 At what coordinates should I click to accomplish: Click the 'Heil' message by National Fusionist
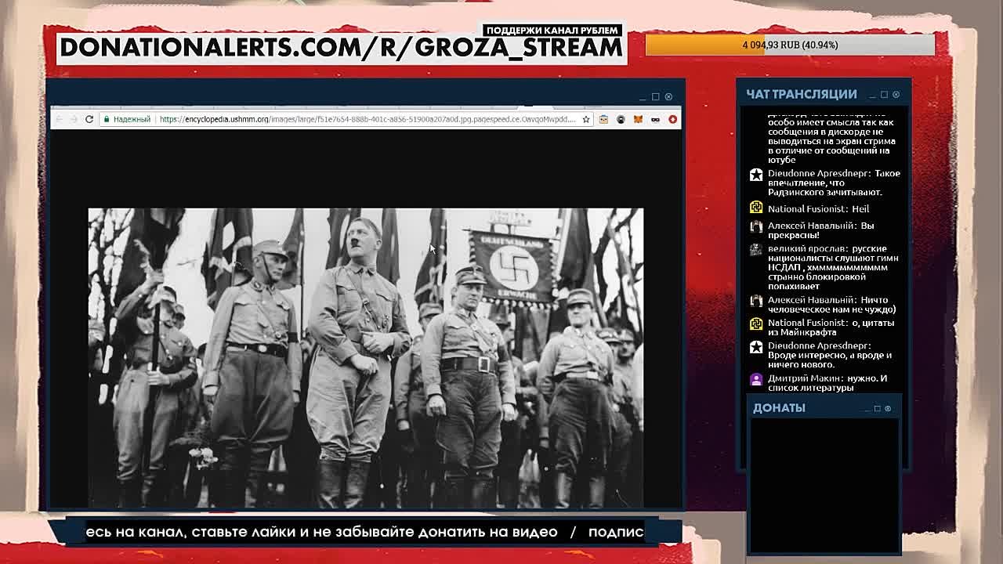[818, 209]
